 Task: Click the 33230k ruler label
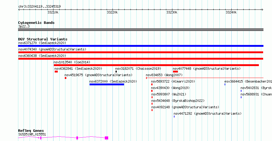(172, 12)
